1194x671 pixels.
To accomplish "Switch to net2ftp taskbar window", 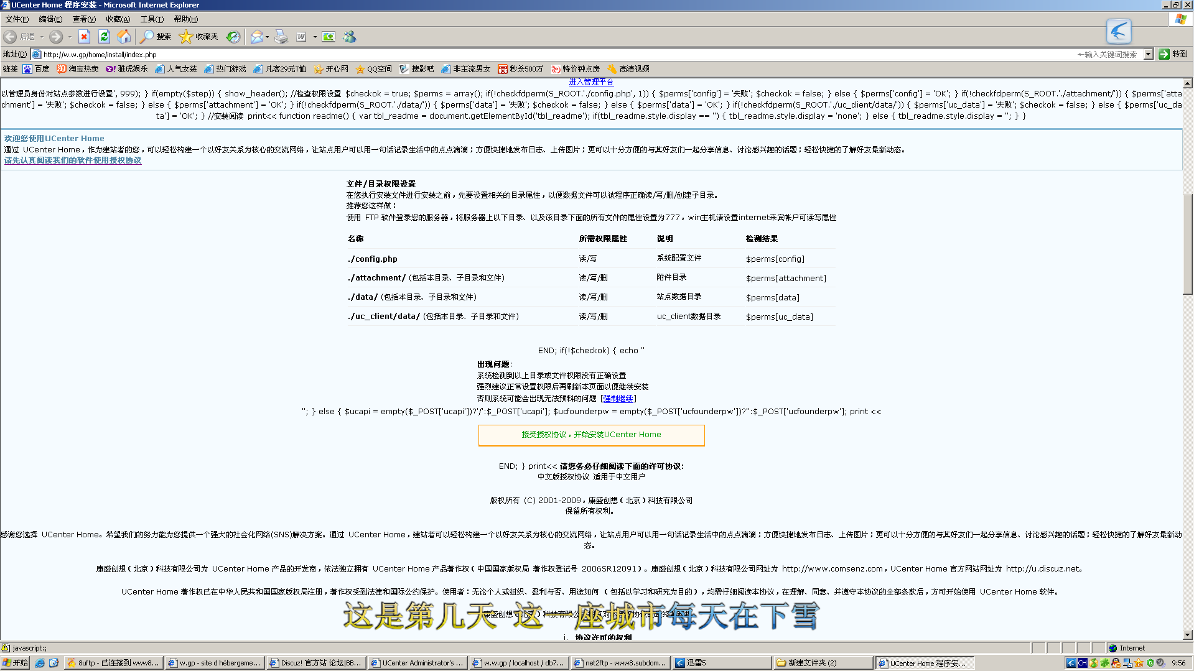I will click(620, 663).
